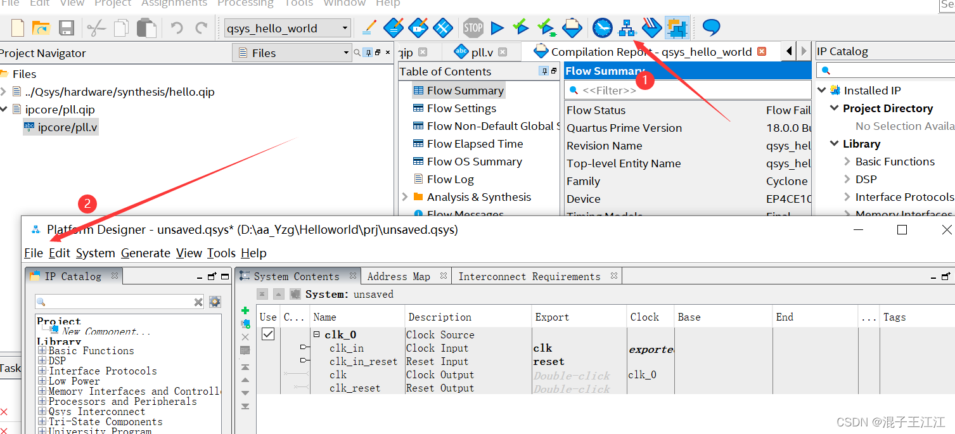Open the Timing Analyzer clock icon

click(603, 28)
